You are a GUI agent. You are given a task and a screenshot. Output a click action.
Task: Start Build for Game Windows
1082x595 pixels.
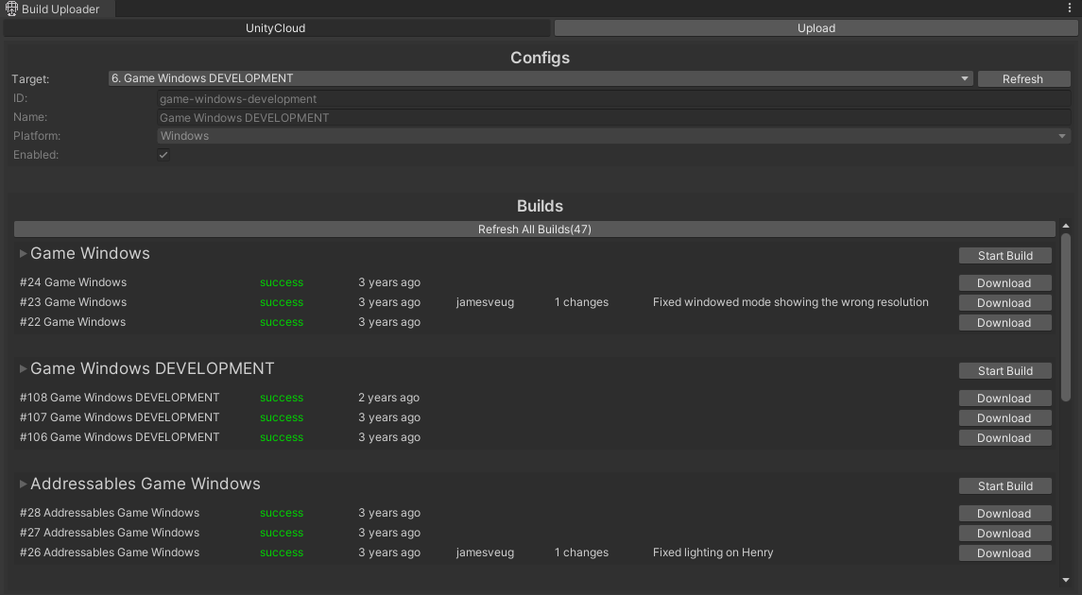click(1005, 255)
